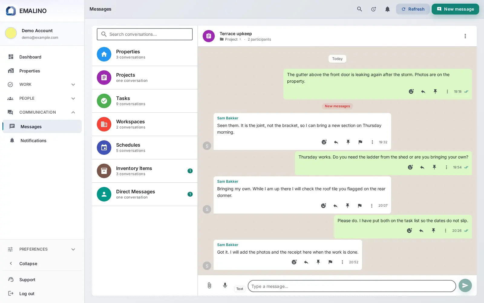Click the Text mode label beside the microphone
Screen dimensions: 484x303
tap(240, 289)
